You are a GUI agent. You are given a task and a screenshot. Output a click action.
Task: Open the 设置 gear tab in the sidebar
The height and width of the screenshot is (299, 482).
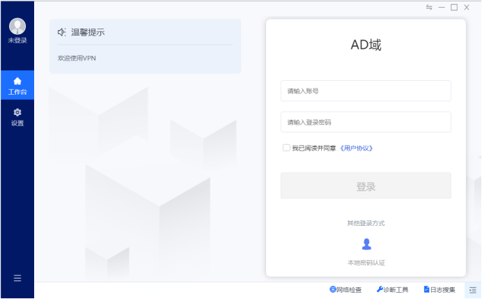[x=17, y=117]
